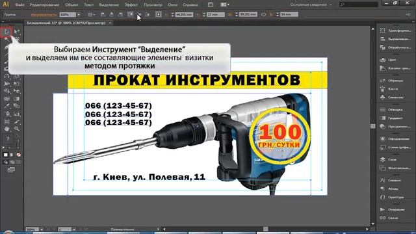The width and height of the screenshot is (416, 234).
Task: Select the Slice tool
Action: [x=17, y=122]
